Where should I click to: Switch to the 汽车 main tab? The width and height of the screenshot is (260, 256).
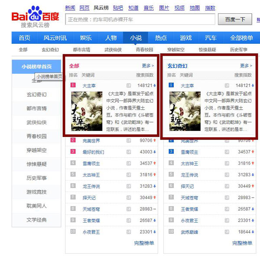[211, 38]
